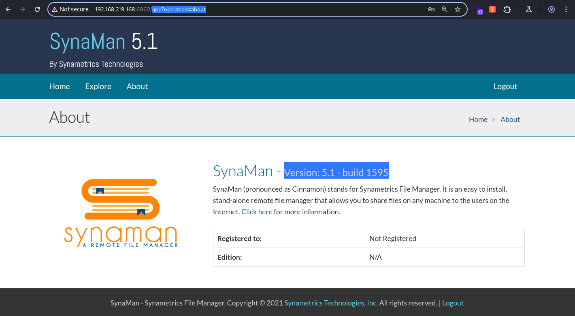The image size is (575, 316).
Task: Click the Chrome Labs flask icon
Action: click(528, 9)
